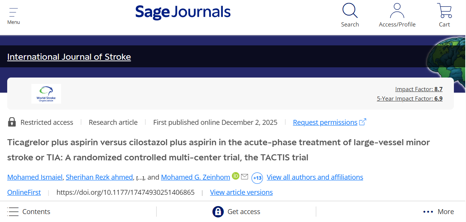Image resolution: width=466 pixels, height=222 pixels.
Task: Click the Access/Profile person icon
Action: [x=397, y=10]
